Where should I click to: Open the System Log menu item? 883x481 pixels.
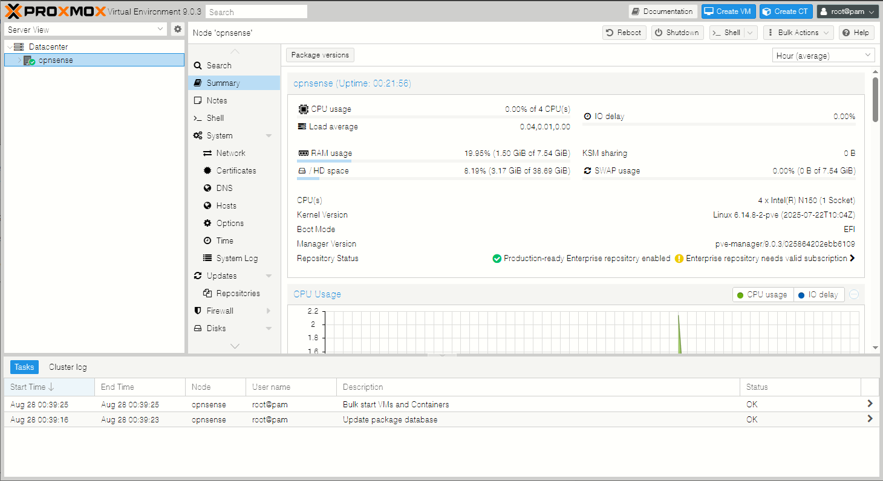coord(234,258)
